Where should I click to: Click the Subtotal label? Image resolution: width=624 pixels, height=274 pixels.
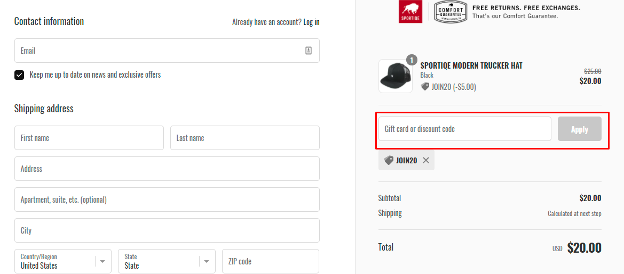pyautogui.click(x=390, y=198)
